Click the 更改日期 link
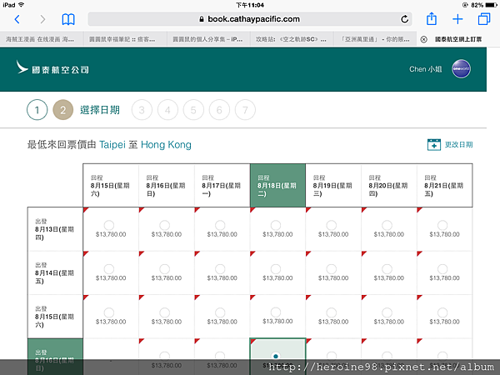This screenshot has height=375, width=500. point(458,144)
